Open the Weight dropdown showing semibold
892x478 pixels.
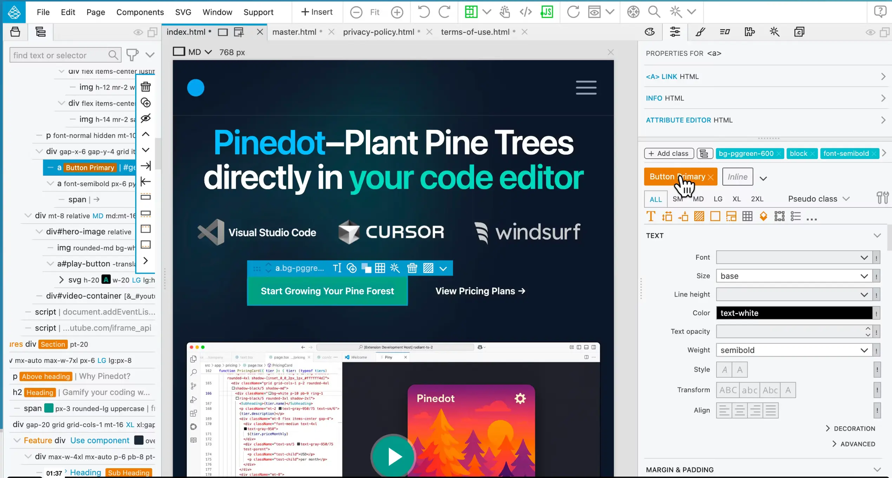pos(794,350)
